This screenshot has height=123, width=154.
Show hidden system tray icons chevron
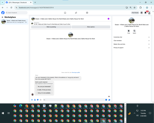[x=134, y=113]
